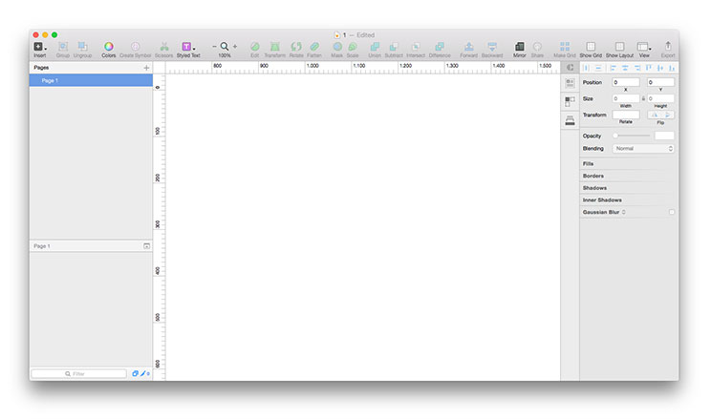Toggle the layer filter icon next to Filter
This screenshot has width=711, height=419.
point(135,374)
